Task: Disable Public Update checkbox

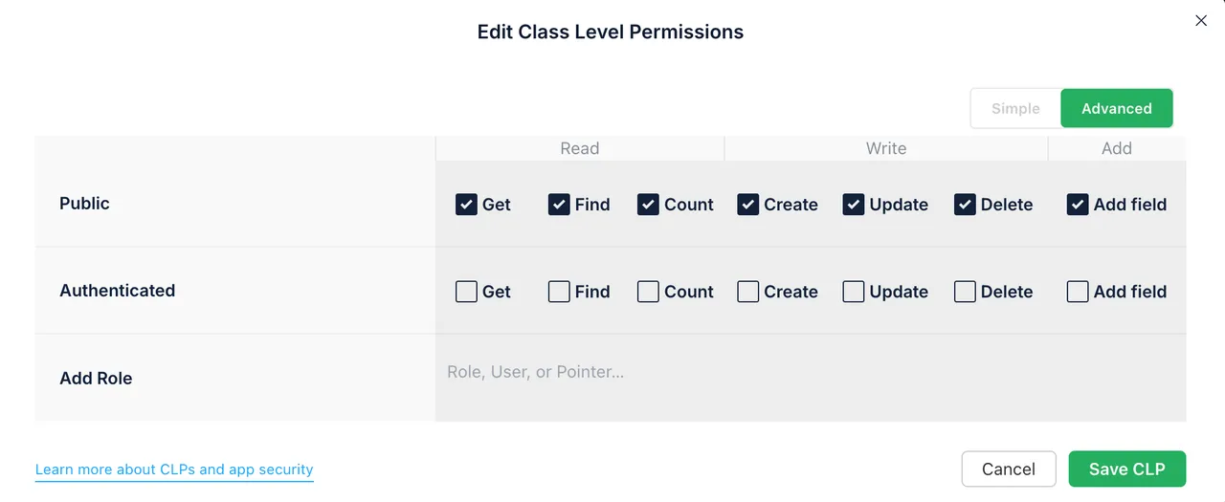Action: click(x=853, y=205)
